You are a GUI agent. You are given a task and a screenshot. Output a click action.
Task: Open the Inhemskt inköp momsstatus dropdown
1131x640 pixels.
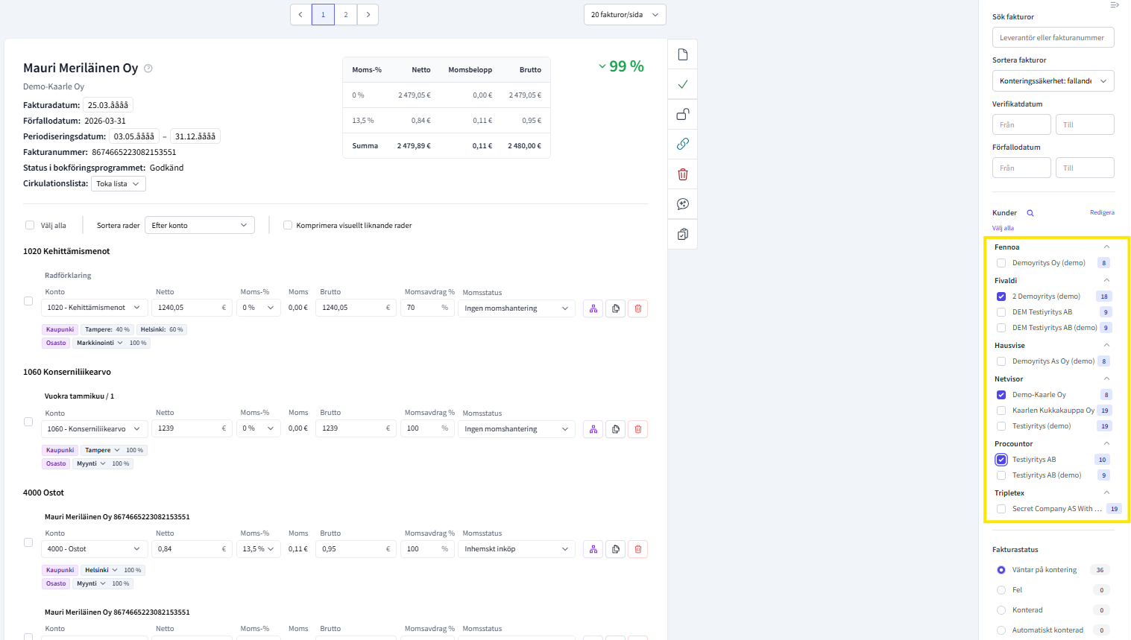pos(516,549)
